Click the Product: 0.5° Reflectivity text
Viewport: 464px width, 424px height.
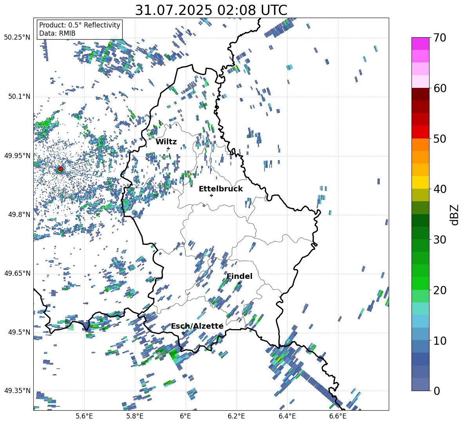pyautogui.click(x=80, y=25)
